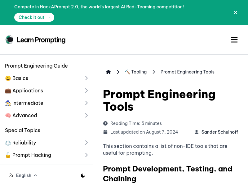Expand the Intermediate section chevron
The height and width of the screenshot is (186, 248).
pyautogui.click(x=86, y=103)
